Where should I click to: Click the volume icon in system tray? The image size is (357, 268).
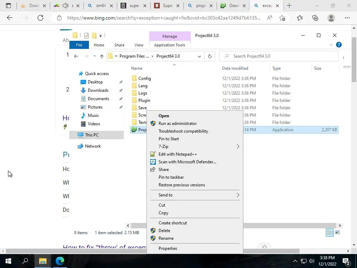(x=312, y=261)
